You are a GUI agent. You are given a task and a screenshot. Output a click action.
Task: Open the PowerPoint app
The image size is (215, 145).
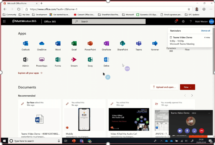click(90, 46)
